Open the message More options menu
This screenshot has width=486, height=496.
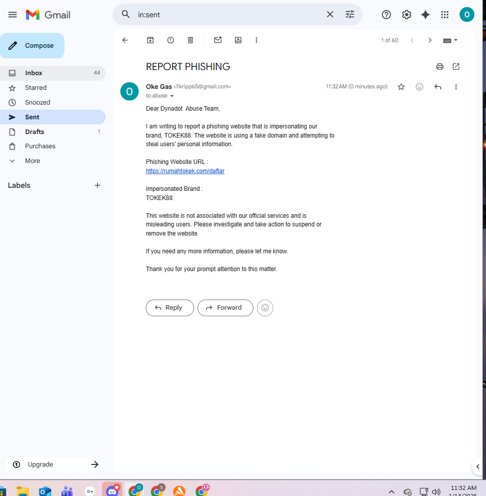[x=456, y=87]
